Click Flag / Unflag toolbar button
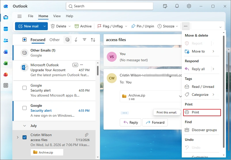Image resolution: width=231 pixels, height=160 pixels. (x=110, y=26)
